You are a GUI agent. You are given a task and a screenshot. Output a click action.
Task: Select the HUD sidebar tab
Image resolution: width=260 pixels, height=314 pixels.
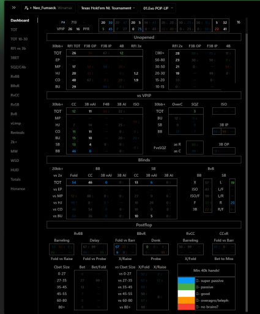(x=15, y=170)
